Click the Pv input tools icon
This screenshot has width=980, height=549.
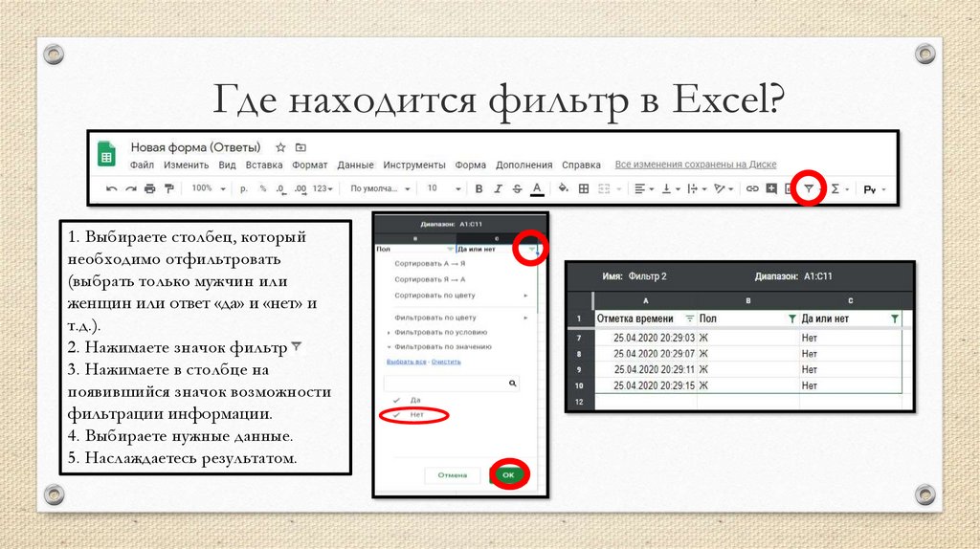pyautogui.click(x=869, y=189)
